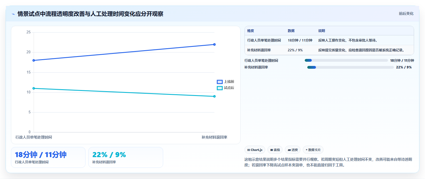Click table cell 22% / 9%
Viewport: 425px width, 179px height.
(295, 50)
